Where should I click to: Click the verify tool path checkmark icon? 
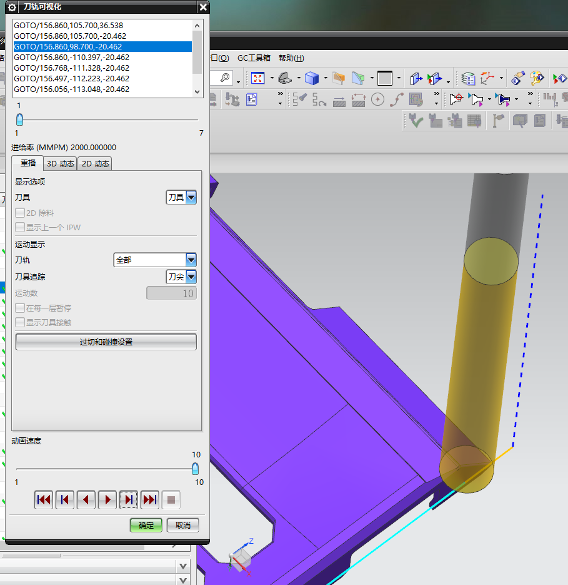pos(416,121)
